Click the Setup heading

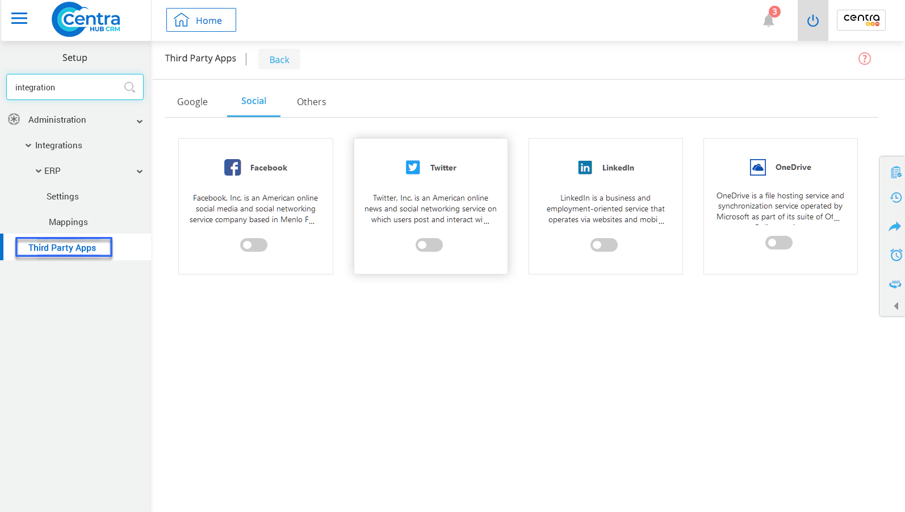point(75,57)
